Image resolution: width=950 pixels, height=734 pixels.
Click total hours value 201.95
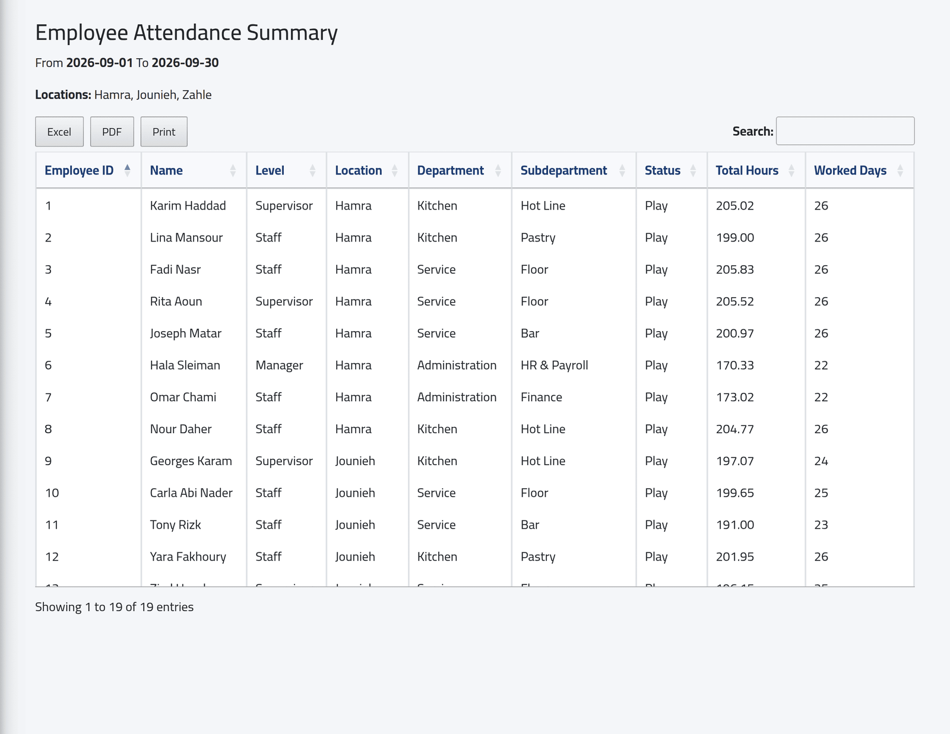(734, 557)
